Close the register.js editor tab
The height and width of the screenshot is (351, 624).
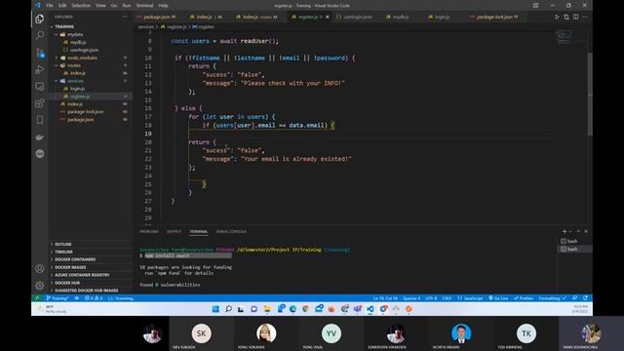click(x=328, y=18)
